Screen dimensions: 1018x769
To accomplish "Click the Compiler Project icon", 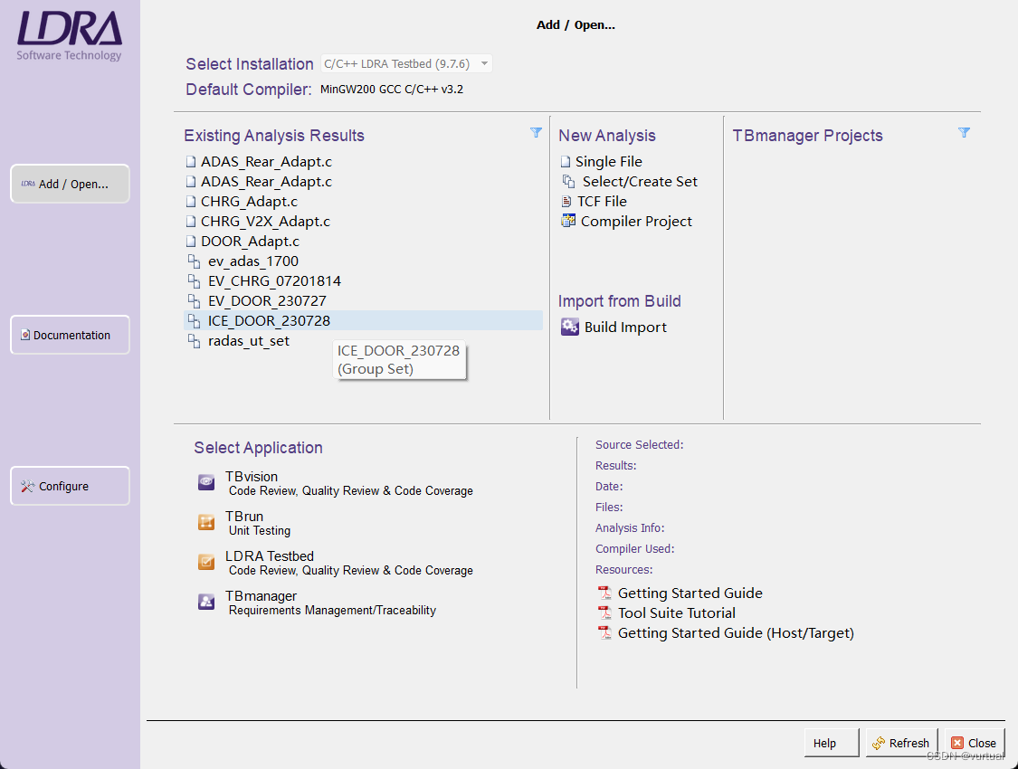I will click(568, 221).
